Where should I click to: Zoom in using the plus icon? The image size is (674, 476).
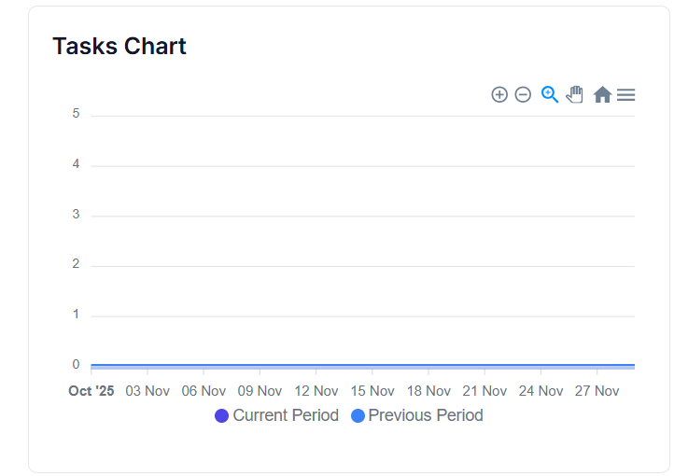499,94
